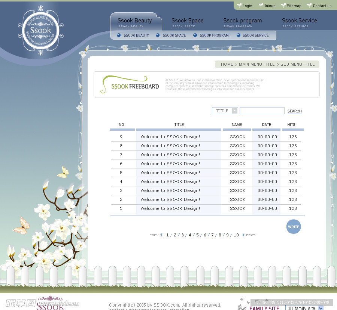Click the sprout icon beside Sitemap

[x=283, y=6]
